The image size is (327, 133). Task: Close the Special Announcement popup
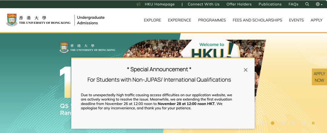tap(246, 70)
